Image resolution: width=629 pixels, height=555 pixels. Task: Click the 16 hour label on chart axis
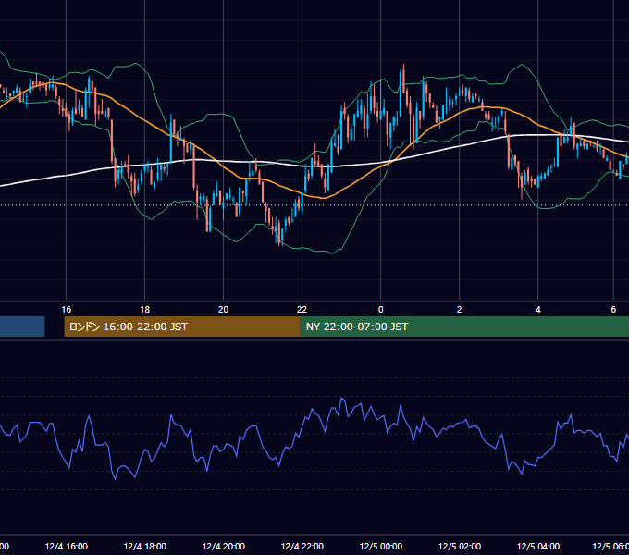click(67, 310)
